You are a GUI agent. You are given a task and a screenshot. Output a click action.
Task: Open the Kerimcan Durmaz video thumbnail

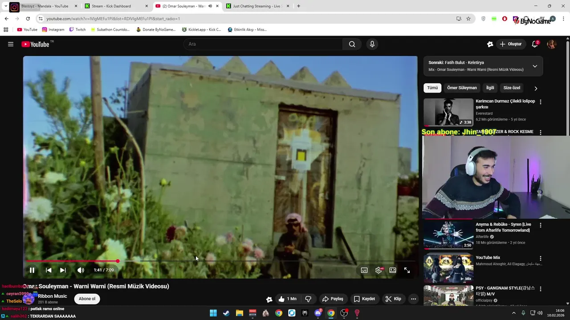point(448,112)
